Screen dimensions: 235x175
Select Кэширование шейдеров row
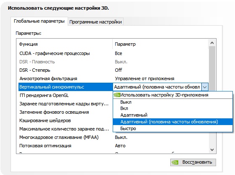point(66,120)
